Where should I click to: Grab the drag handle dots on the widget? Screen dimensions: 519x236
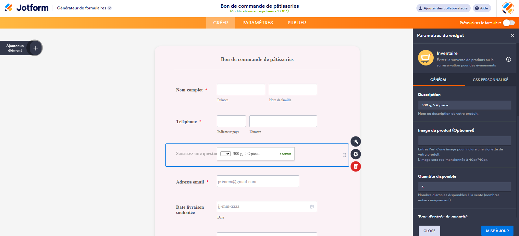345,155
